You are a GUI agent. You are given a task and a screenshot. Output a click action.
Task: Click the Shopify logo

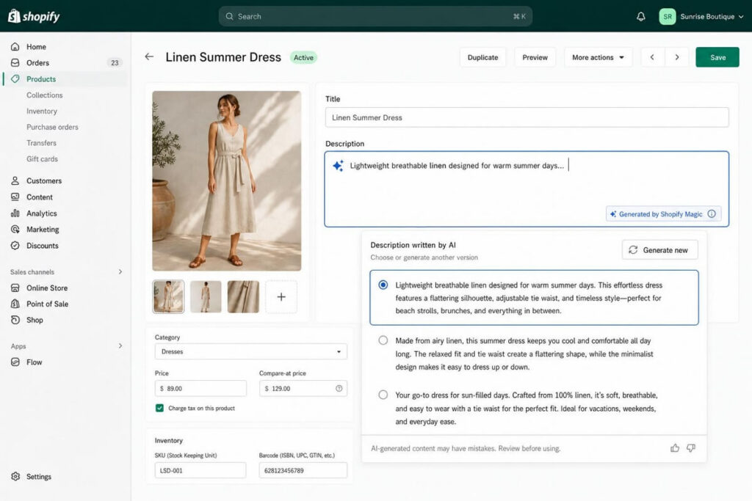point(34,16)
